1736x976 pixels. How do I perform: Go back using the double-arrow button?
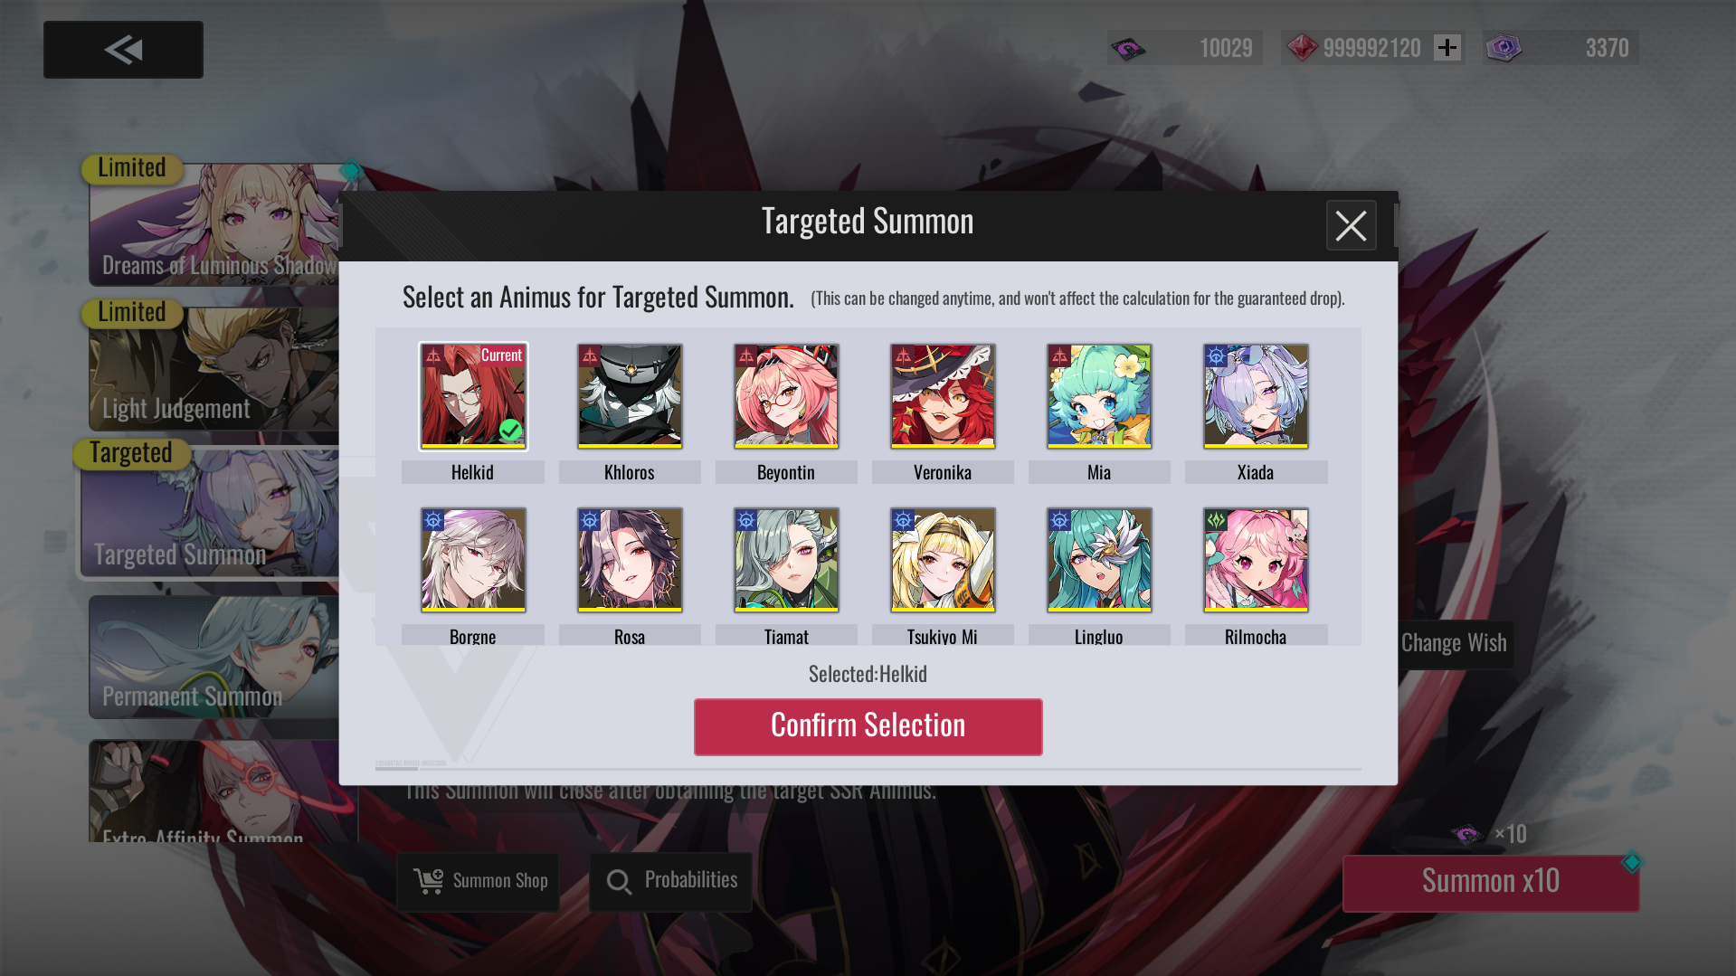coord(123,50)
